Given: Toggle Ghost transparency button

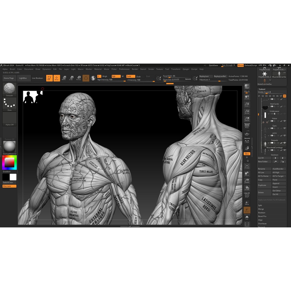Looking at the screenshot, I should click(247, 210).
